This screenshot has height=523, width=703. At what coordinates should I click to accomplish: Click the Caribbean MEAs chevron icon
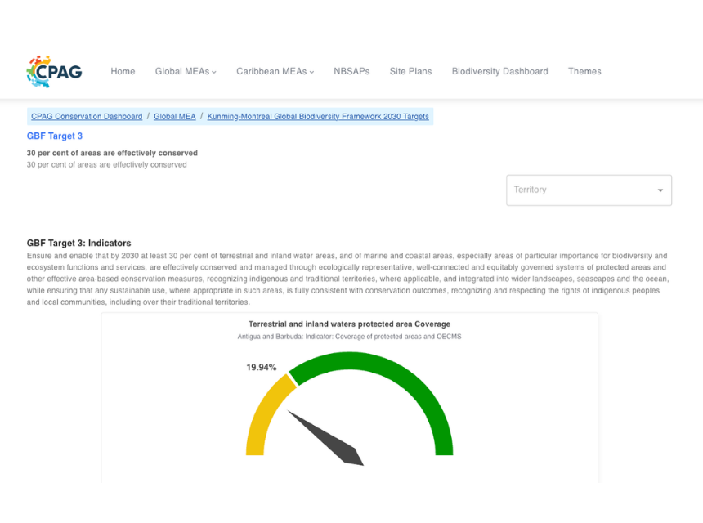[x=311, y=71]
